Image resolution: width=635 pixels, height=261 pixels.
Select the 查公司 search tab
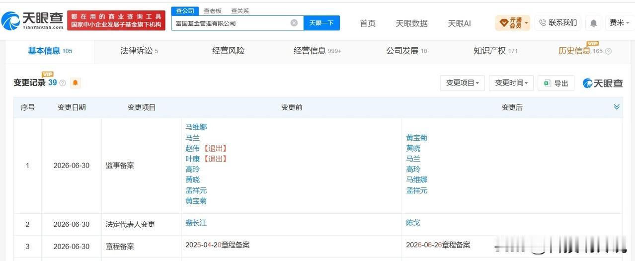[185, 10]
